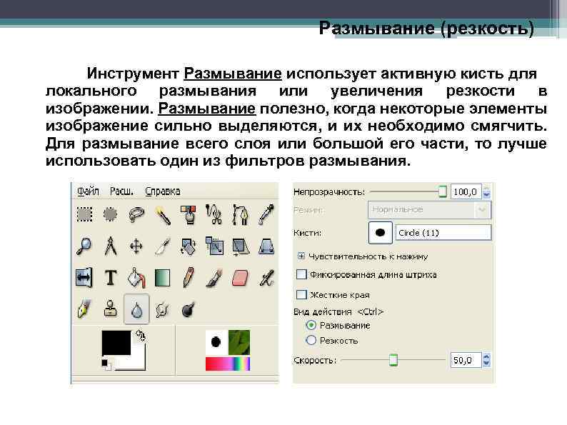Expand Чувствительность к нажиму section
The height and width of the screenshot is (425, 567).
pyautogui.click(x=301, y=256)
